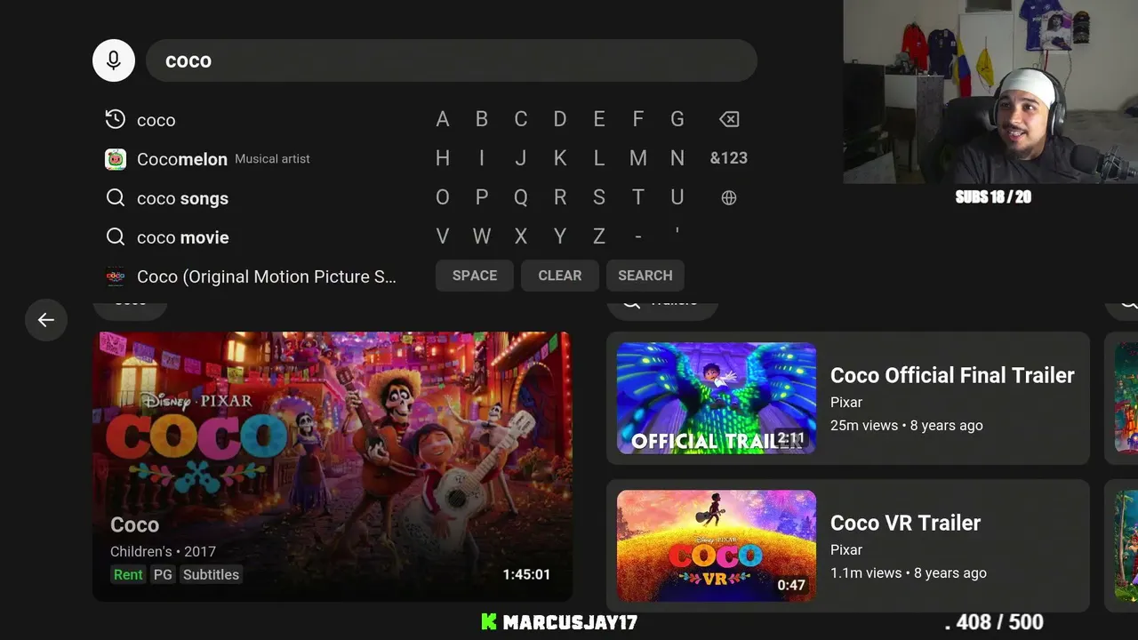
Task: Play the Coco Official Final Trailer thumbnail
Action: [717, 398]
